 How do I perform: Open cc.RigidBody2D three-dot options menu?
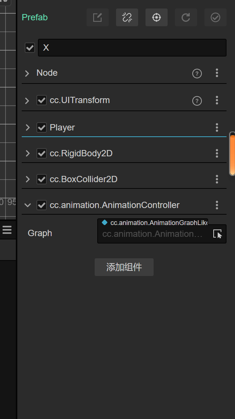click(x=217, y=153)
